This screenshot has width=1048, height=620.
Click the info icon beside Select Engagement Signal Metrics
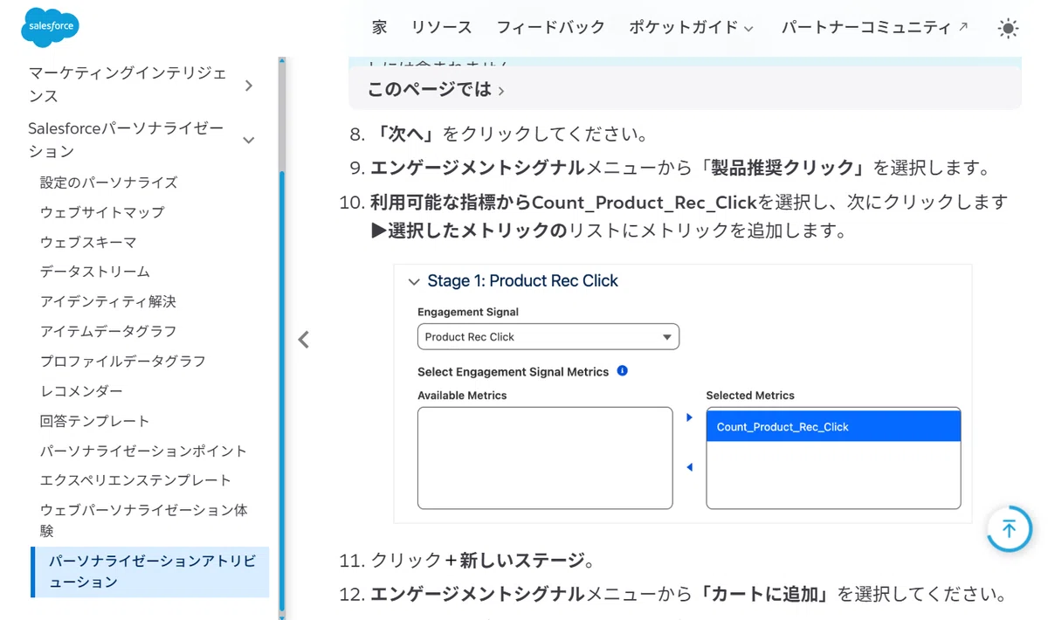(622, 370)
